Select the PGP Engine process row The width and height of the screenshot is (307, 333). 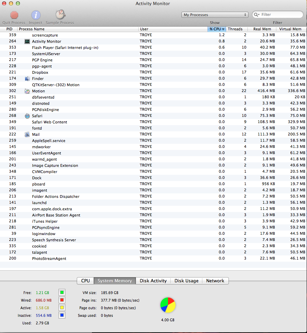pos(153,60)
